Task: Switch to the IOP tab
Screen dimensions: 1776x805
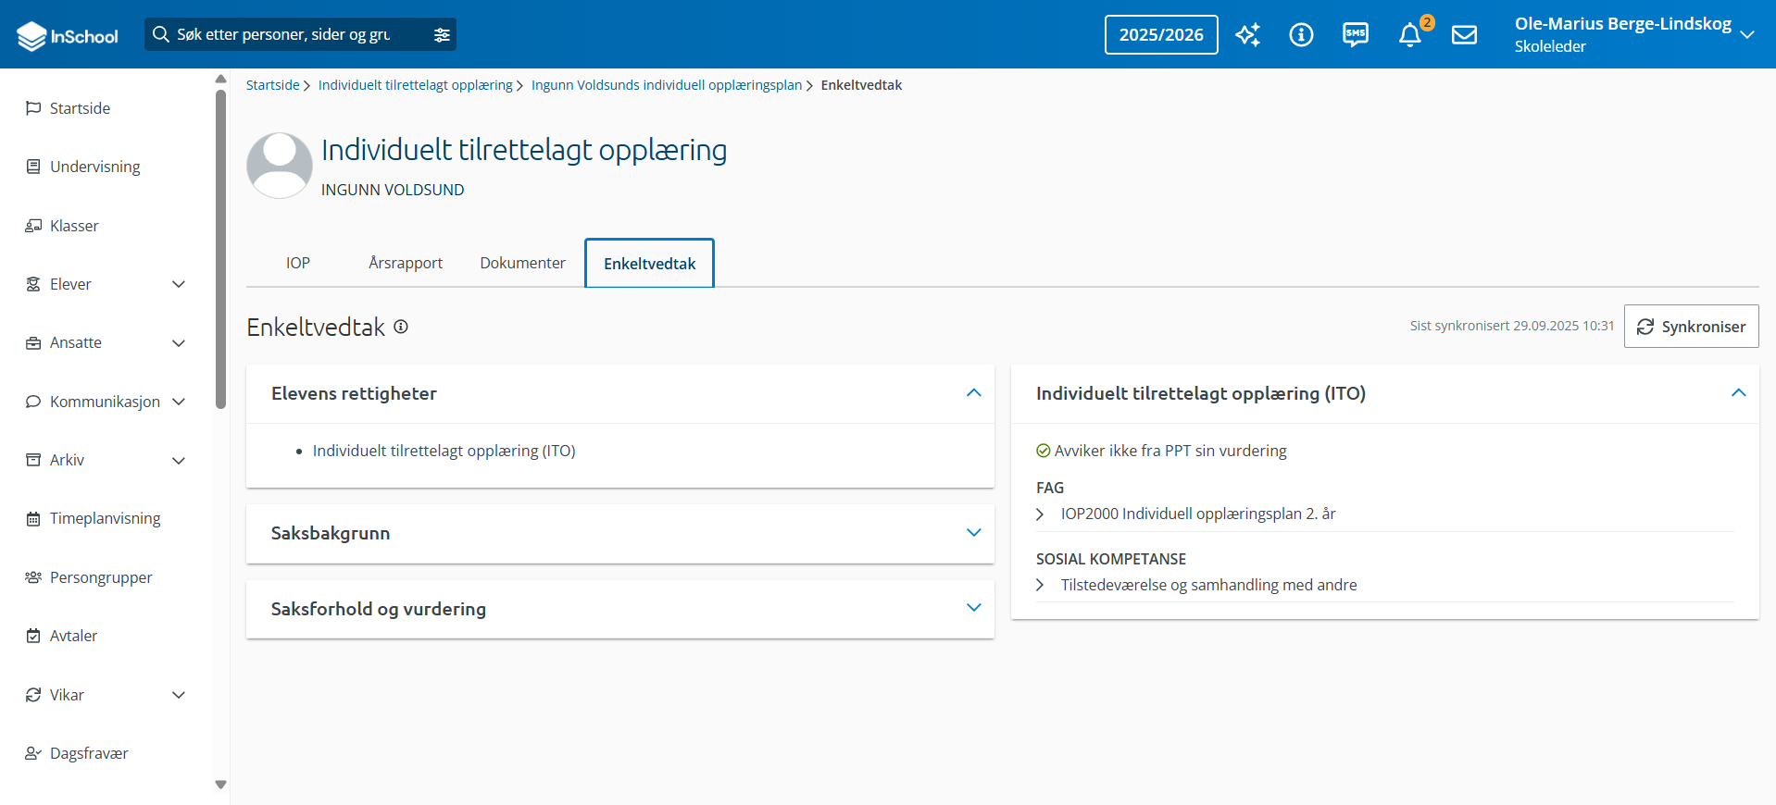Action: (298, 263)
